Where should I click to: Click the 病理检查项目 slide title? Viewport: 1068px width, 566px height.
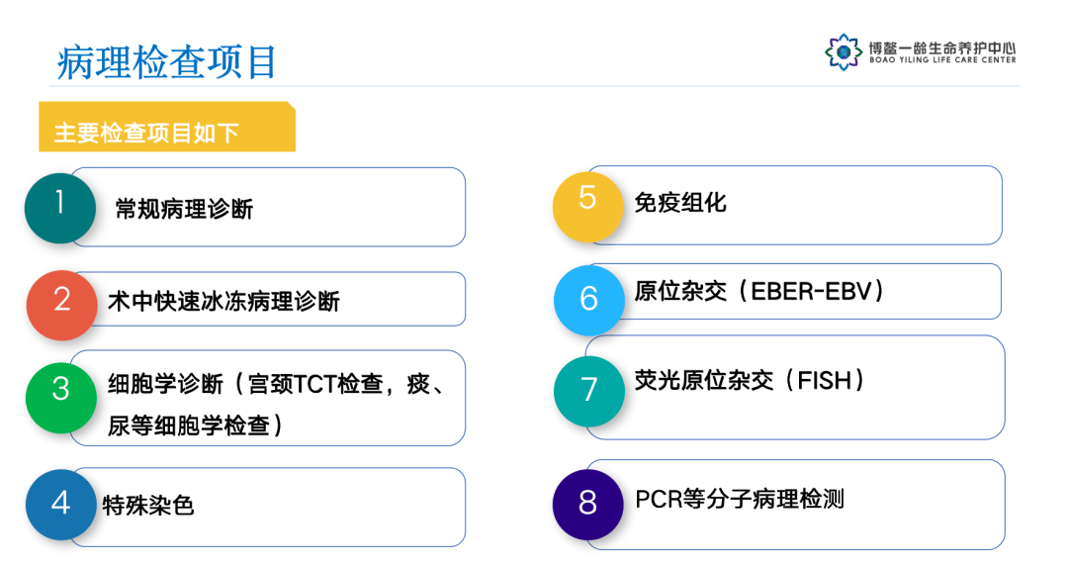166,61
